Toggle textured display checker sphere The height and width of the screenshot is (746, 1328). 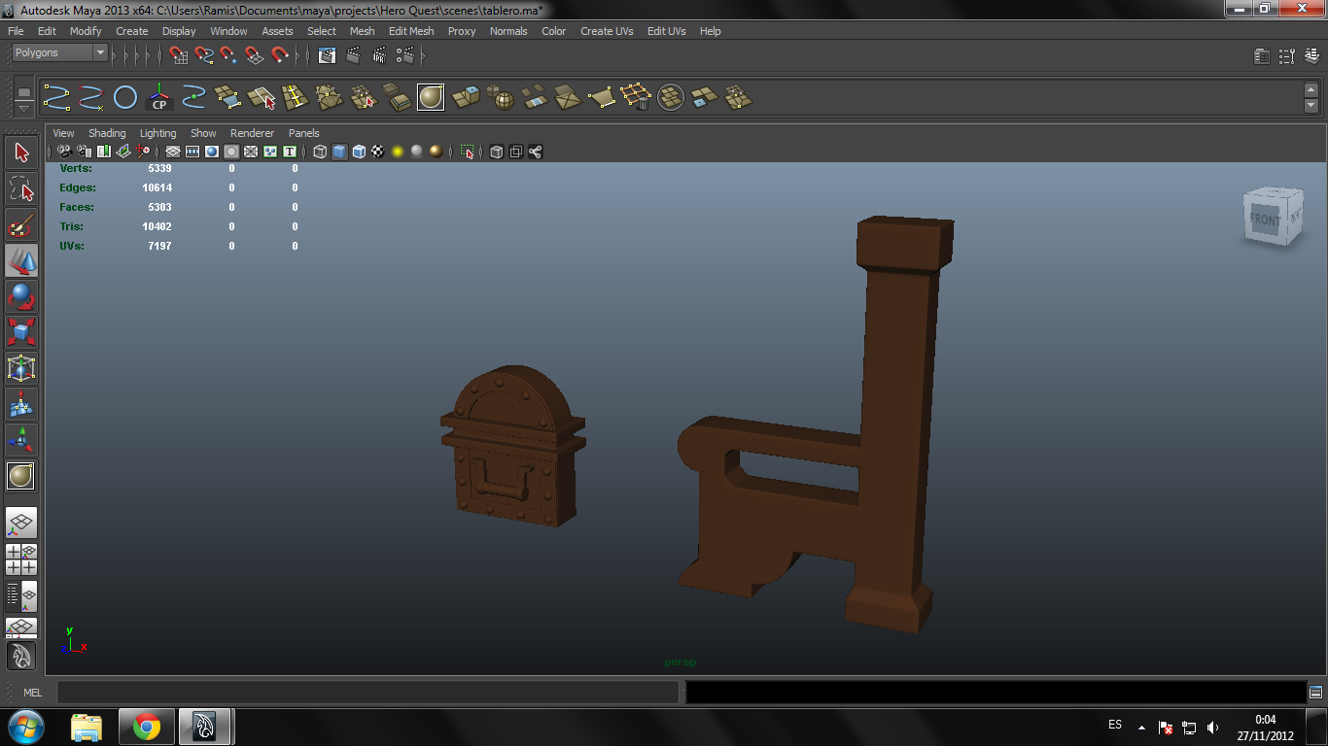point(378,152)
